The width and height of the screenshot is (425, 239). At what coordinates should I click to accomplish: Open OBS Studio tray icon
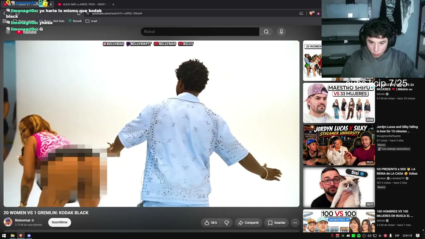[364, 236]
